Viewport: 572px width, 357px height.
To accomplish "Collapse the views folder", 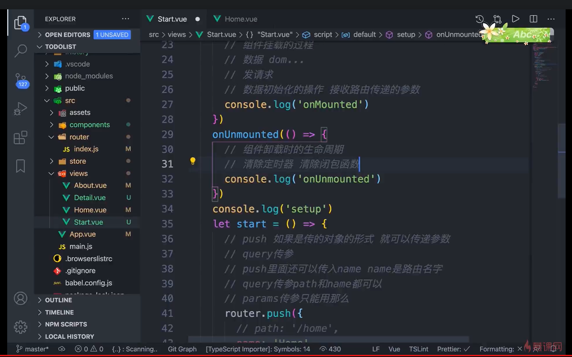I will pyautogui.click(x=78, y=174).
